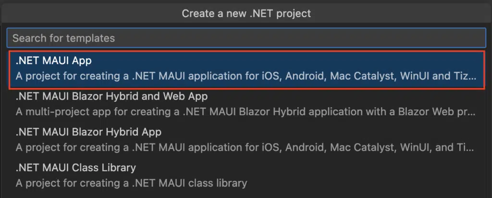
Task: Select the last visible template entry
Action: coord(246,176)
